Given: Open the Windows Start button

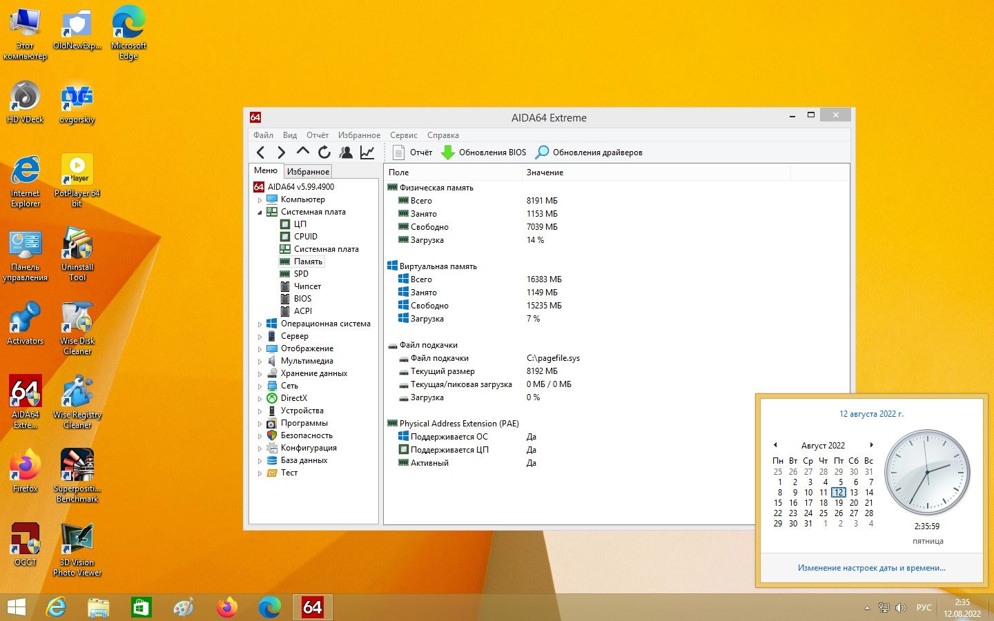Looking at the screenshot, I should click(16, 607).
